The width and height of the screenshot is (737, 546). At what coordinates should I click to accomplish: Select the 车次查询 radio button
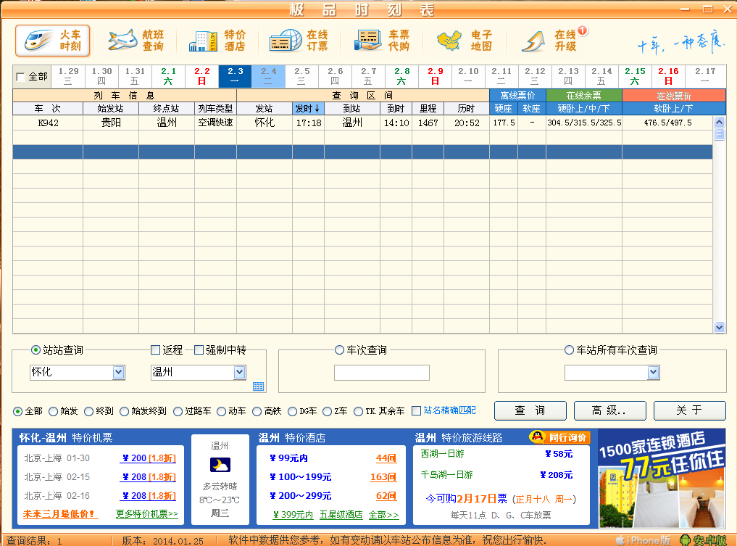click(339, 350)
